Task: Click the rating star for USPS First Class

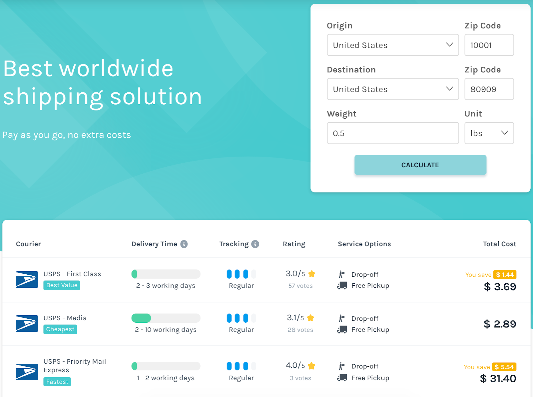Action: pos(312,274)
